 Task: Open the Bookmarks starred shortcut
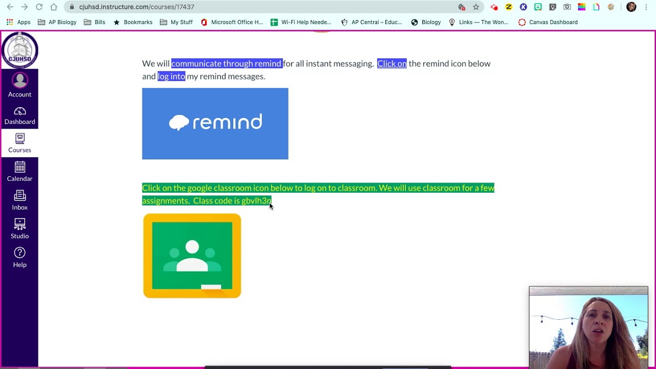tap(133, 22)
